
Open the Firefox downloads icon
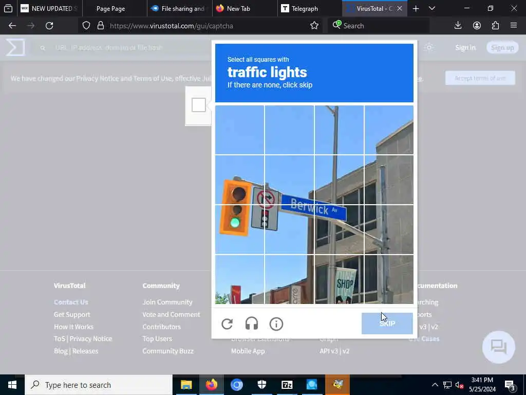(x=458, y=26)
